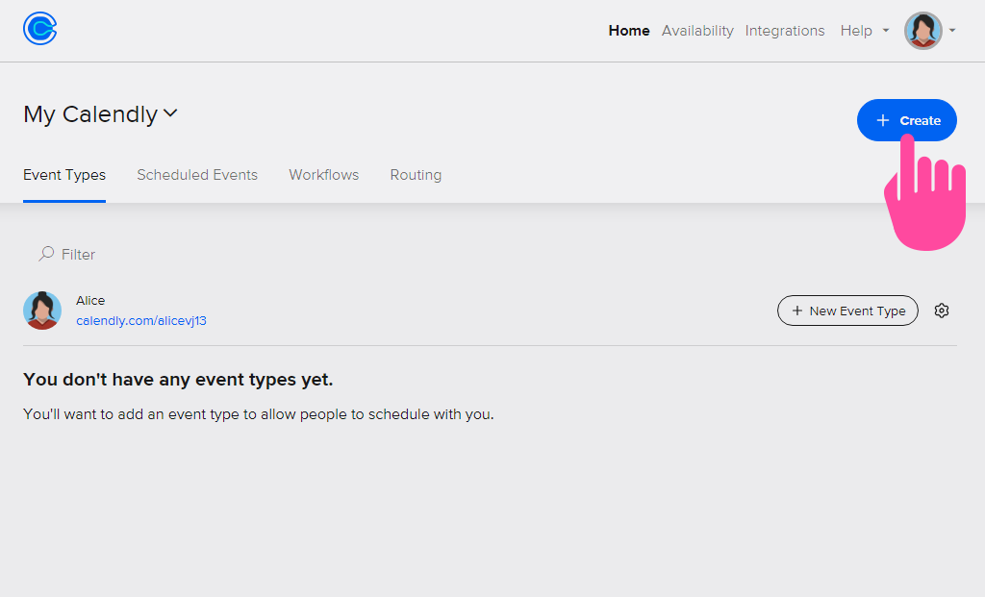Open the calendly.com/alicevj13 link

141,321
